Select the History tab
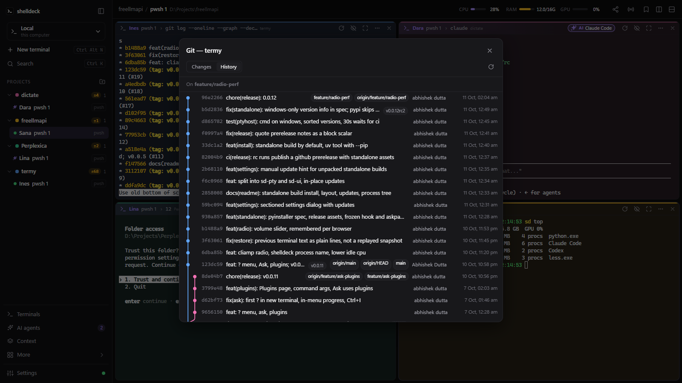This screenshot has height=383, width=682. [228, 67]
